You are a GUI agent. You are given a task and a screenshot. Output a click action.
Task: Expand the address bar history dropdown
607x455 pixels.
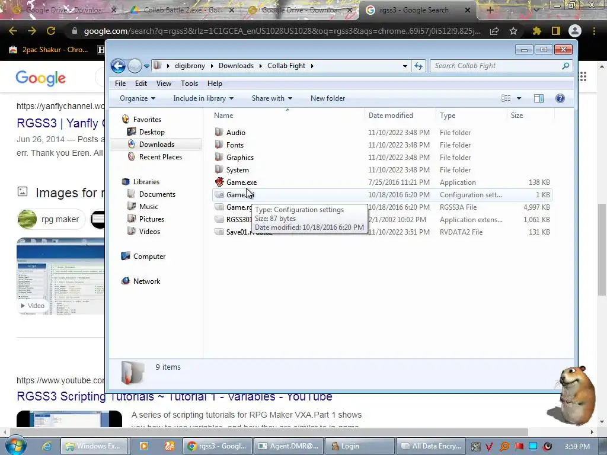coord(405,66)
